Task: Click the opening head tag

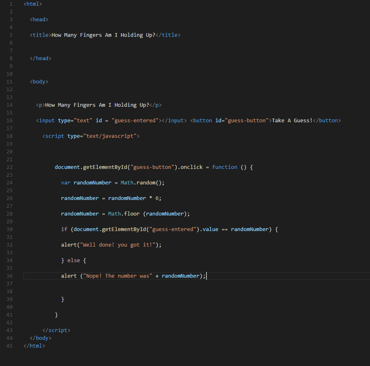Action: click(x=39, y=20)
